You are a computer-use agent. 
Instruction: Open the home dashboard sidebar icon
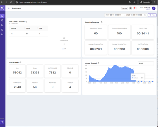pos(2,16)
